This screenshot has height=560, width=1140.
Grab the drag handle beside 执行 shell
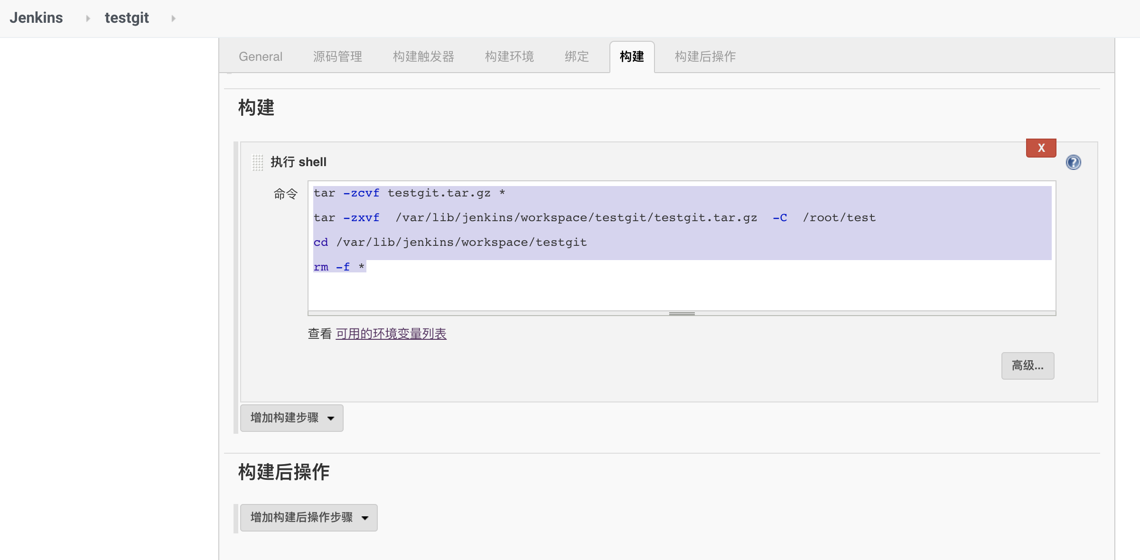pyautogui.click(x=257, y=162)
